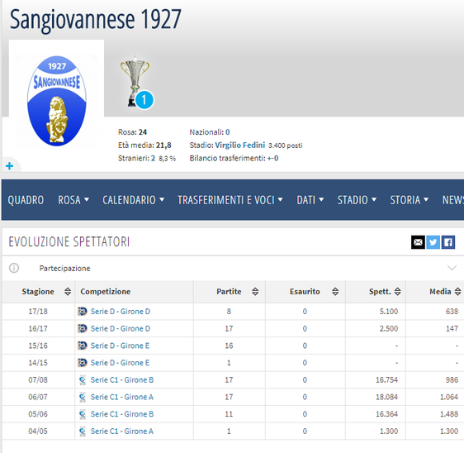The image size is (464, 453).
Task: Click Serie D logo in 17/18 row
Action: click(x=83, y=312)
